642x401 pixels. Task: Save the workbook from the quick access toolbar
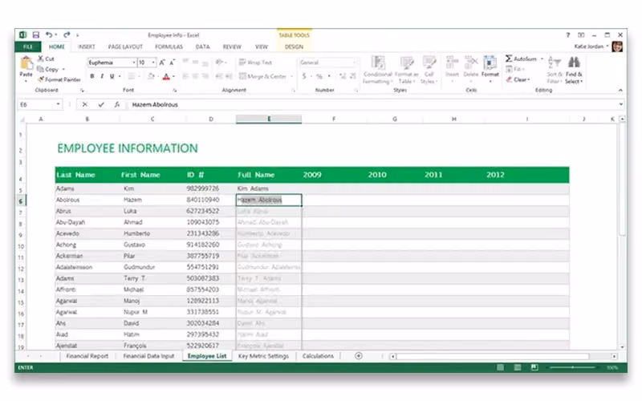click(35, 34)
